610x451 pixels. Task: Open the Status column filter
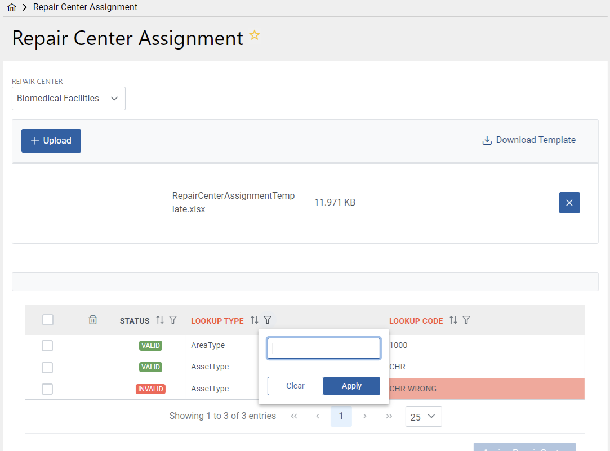(173, 320)
